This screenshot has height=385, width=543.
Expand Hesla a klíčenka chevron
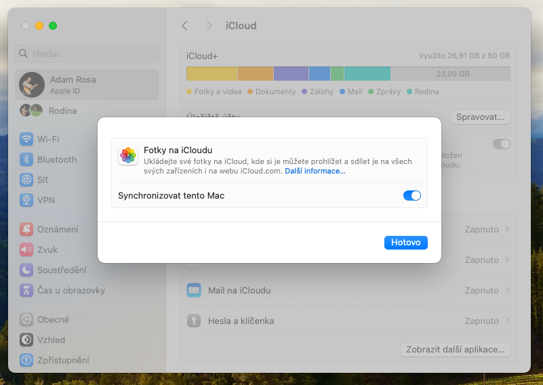click(x=508, y=321)
